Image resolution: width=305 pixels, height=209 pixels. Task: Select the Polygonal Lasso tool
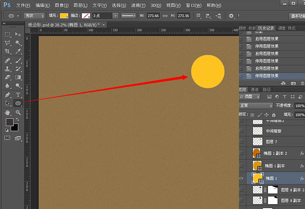coord(7,43)
